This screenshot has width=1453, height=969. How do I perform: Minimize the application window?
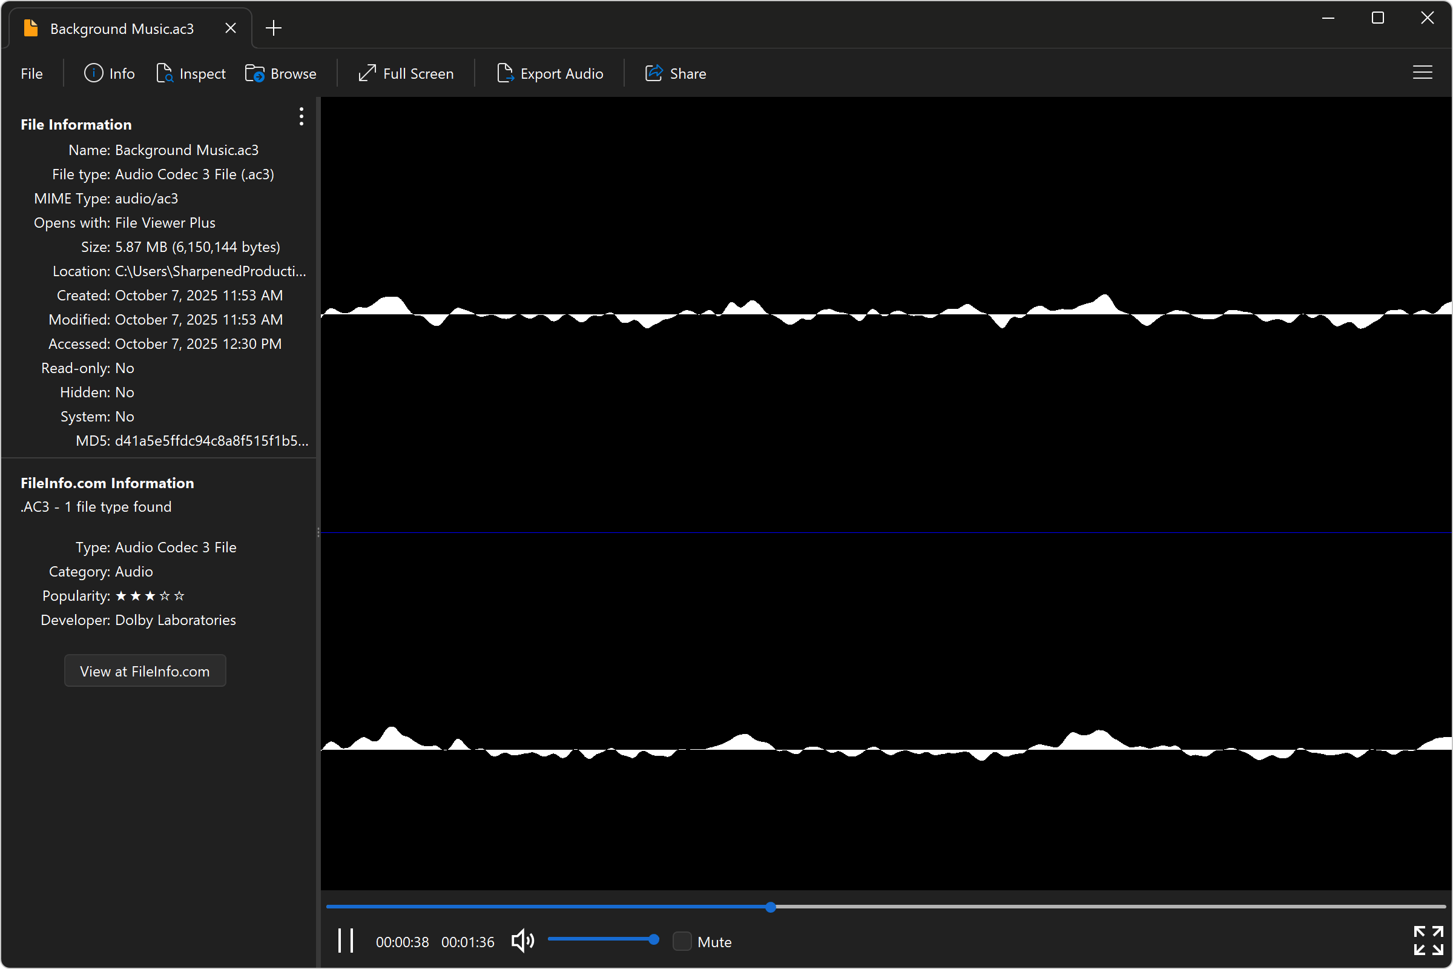pos(1328,18)
